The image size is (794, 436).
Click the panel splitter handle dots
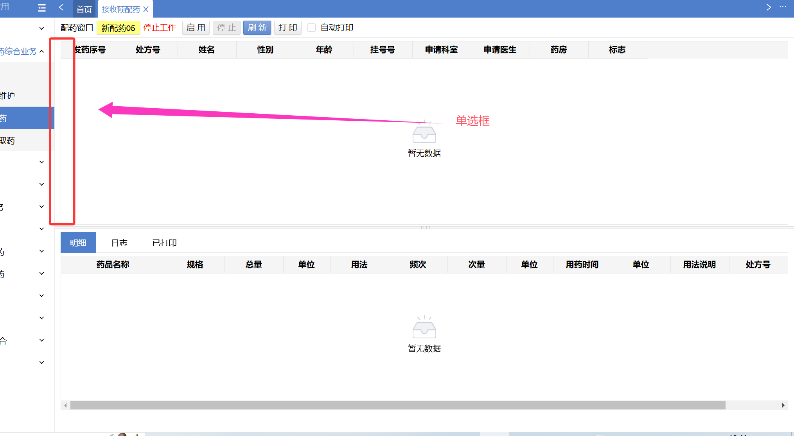point(425,227)
